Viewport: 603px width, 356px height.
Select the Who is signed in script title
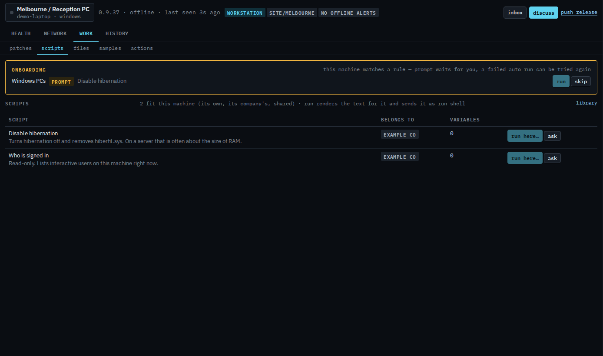29,155
